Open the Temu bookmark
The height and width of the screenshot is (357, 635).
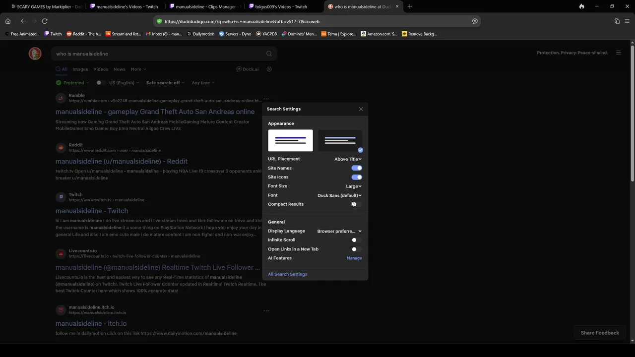pos(339,34)
